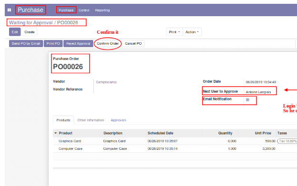
Task: Click the Graphics Card description cell
Action: tap(114, 141)
